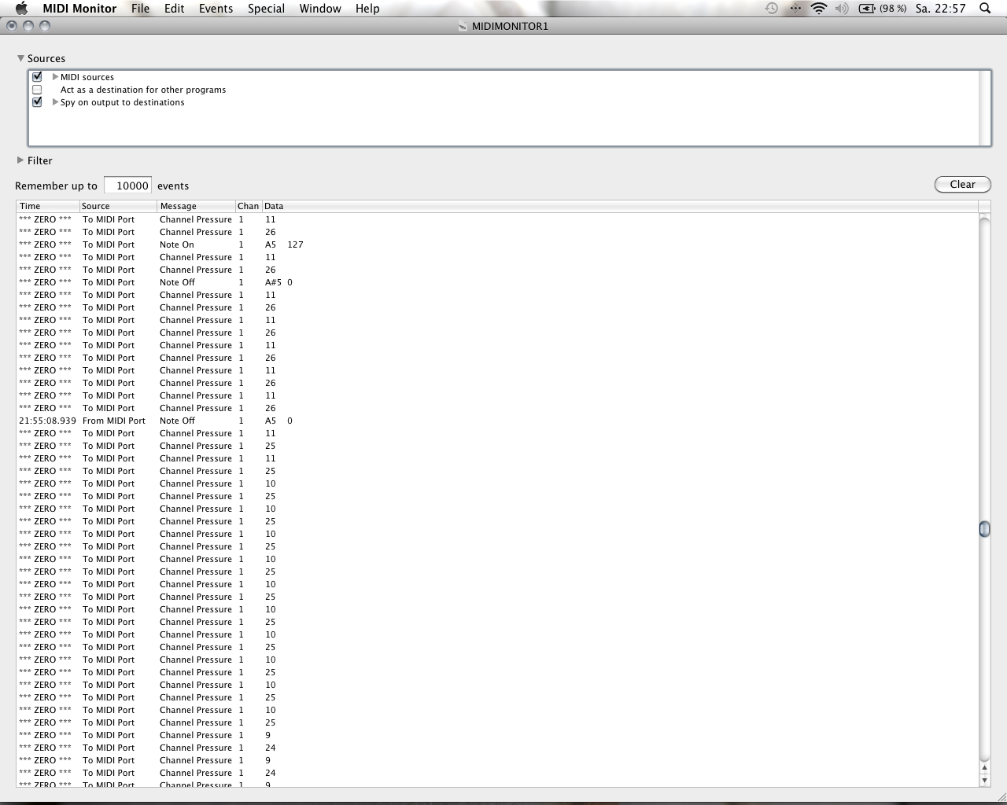Click the Filter section label
The image size is (1007, 805).
40,160
